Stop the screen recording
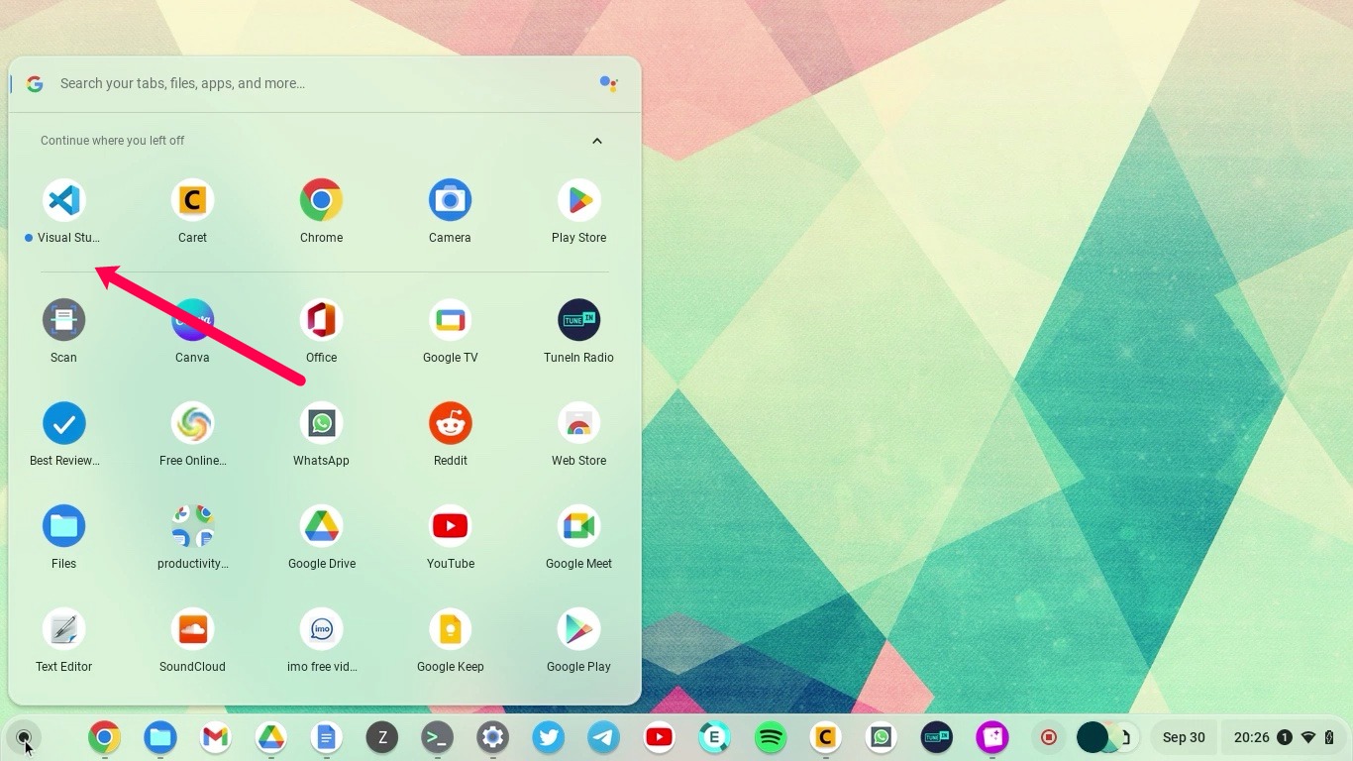This screenshot has width=1353, height=761. point(1049,737)
